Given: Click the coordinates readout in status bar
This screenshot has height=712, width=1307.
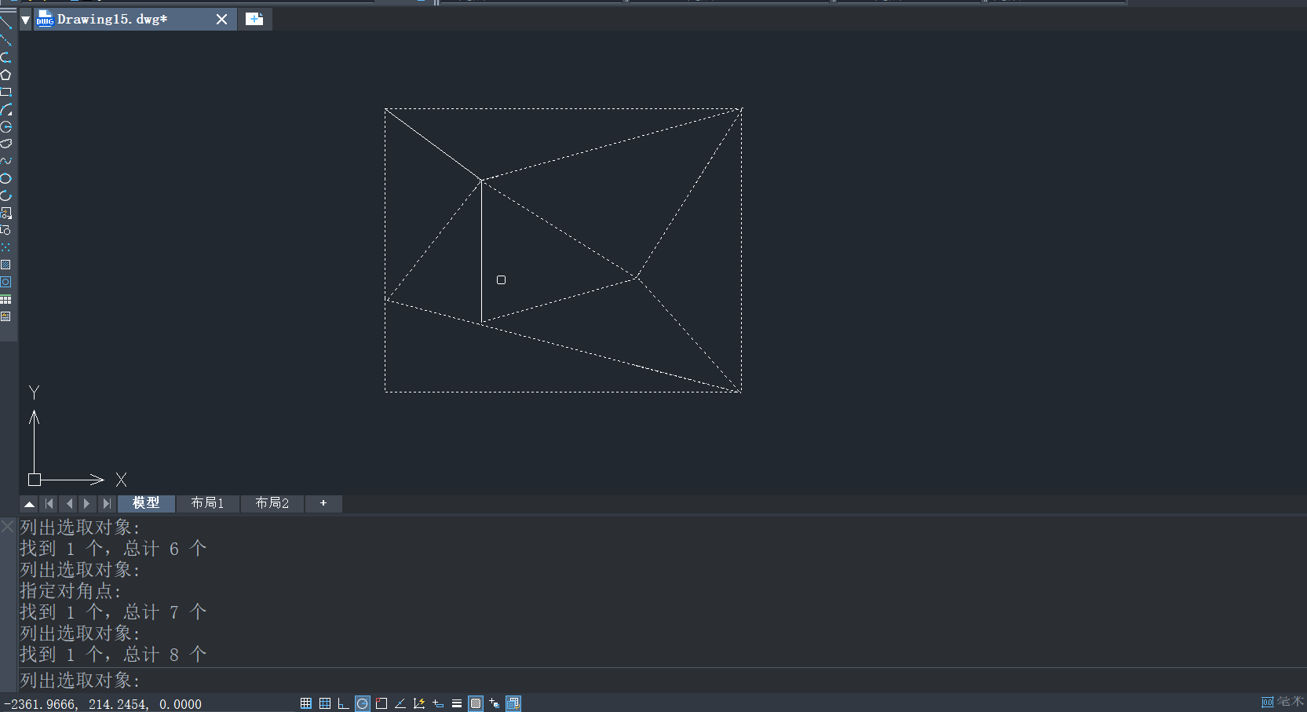Looking at the screenshot, I should [103, 704].
